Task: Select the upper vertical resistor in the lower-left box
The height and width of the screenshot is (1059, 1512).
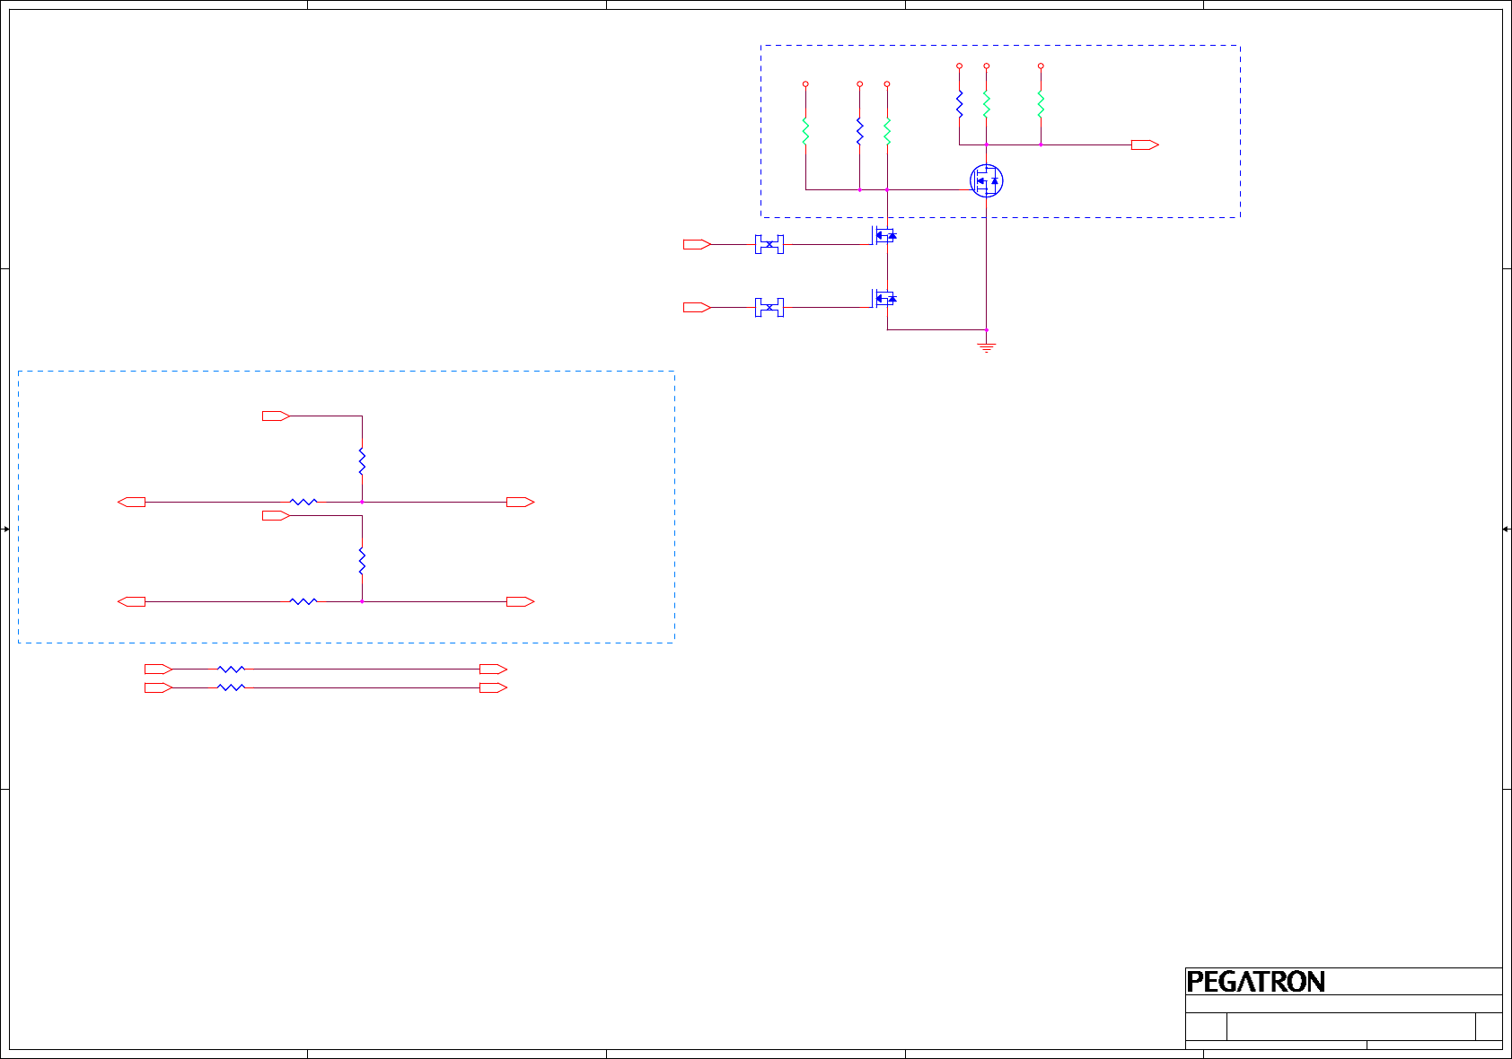Action: point(362,461)
